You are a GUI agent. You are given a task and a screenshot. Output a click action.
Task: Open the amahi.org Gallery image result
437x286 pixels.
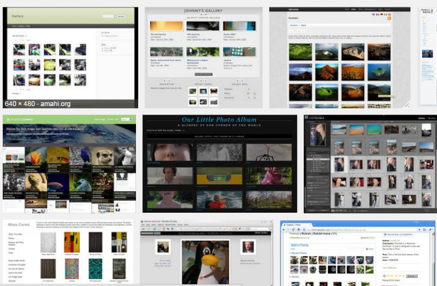69,54
